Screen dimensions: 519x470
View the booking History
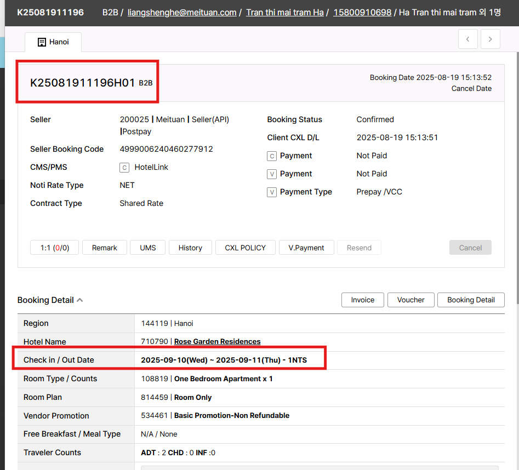click(x=190, y=248)
